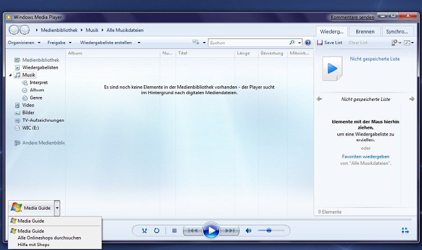Click the Save List button text
Screen dimensions: 422x250
(x=333, y=43)
